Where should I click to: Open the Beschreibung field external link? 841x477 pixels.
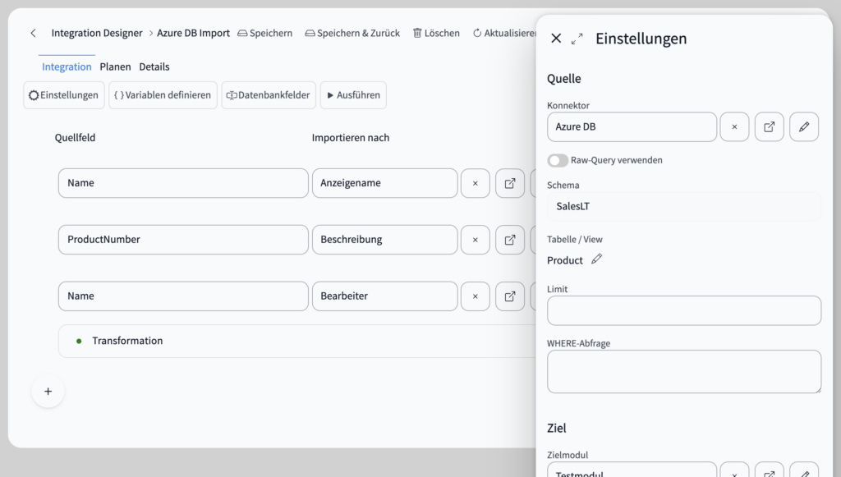pos(510,240)
